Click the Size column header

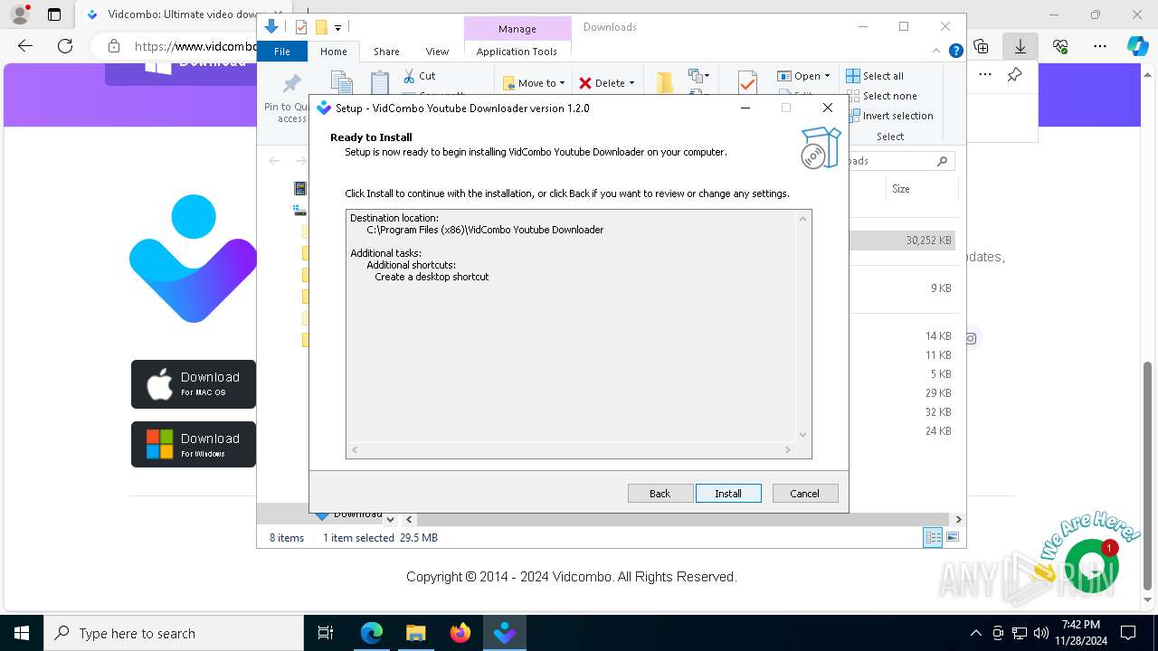920,189
